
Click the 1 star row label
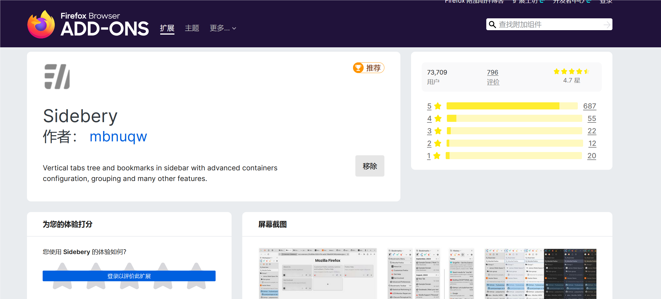(434, 156)
